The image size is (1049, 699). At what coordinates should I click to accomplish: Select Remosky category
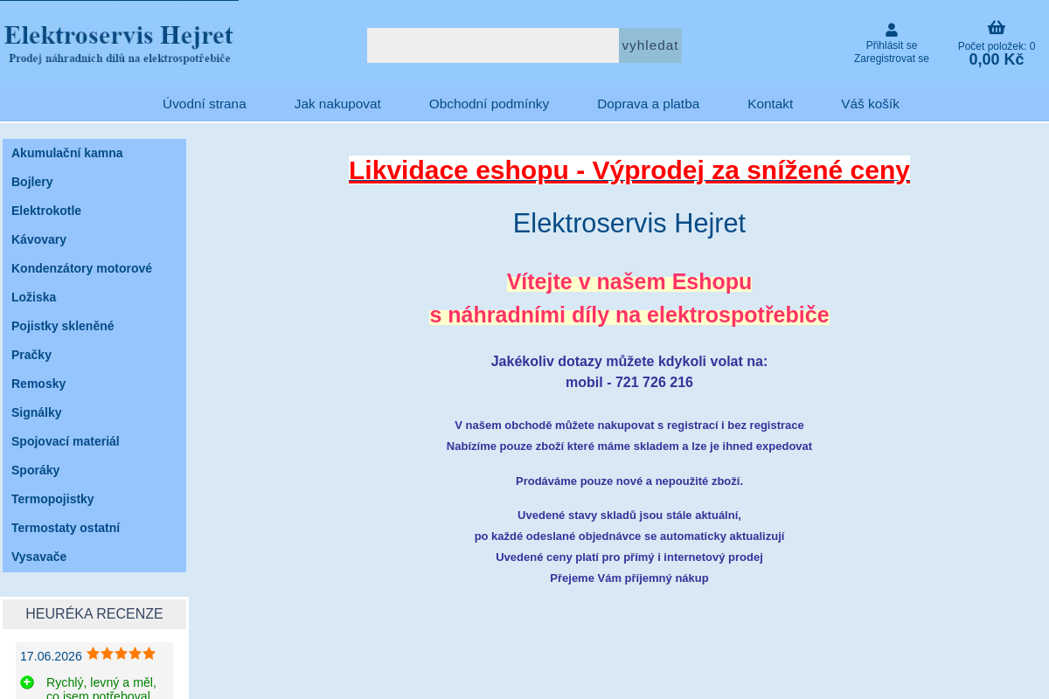click(94, 384)
